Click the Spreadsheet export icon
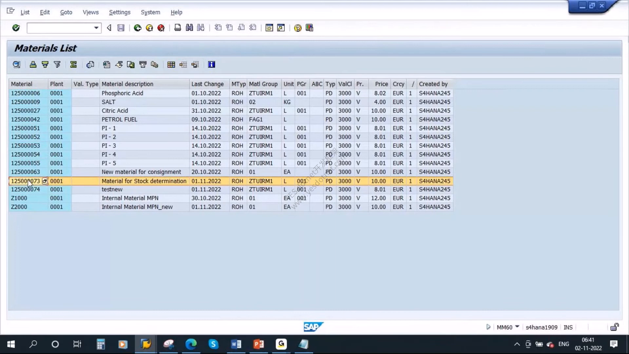This screenshot has width=629, height=354. pos(106,65)
